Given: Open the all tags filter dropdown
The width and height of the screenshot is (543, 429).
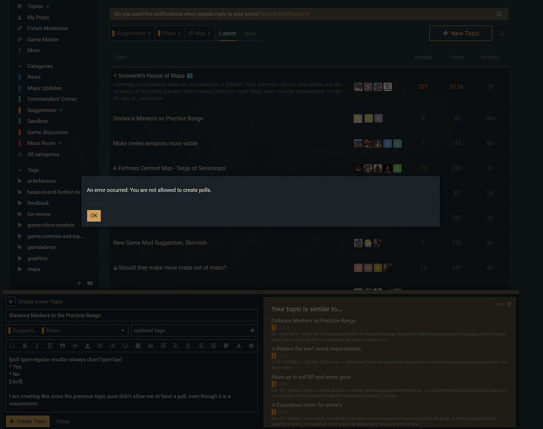Looking at the screenshot, I should click(x=200, y=33).
